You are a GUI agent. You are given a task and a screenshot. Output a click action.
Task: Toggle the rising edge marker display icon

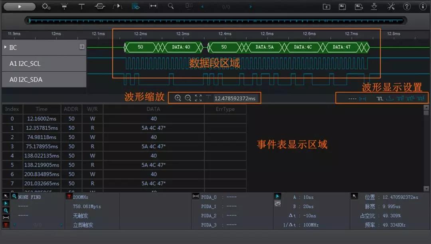coord(390,98)
